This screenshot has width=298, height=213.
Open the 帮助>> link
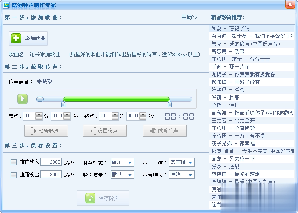coord(189,17)
